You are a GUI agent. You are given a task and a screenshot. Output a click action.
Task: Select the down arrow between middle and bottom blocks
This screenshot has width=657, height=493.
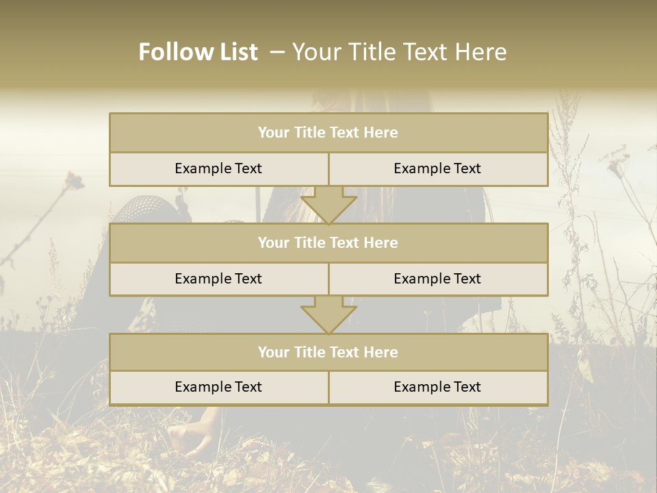[x=328, y=315]
